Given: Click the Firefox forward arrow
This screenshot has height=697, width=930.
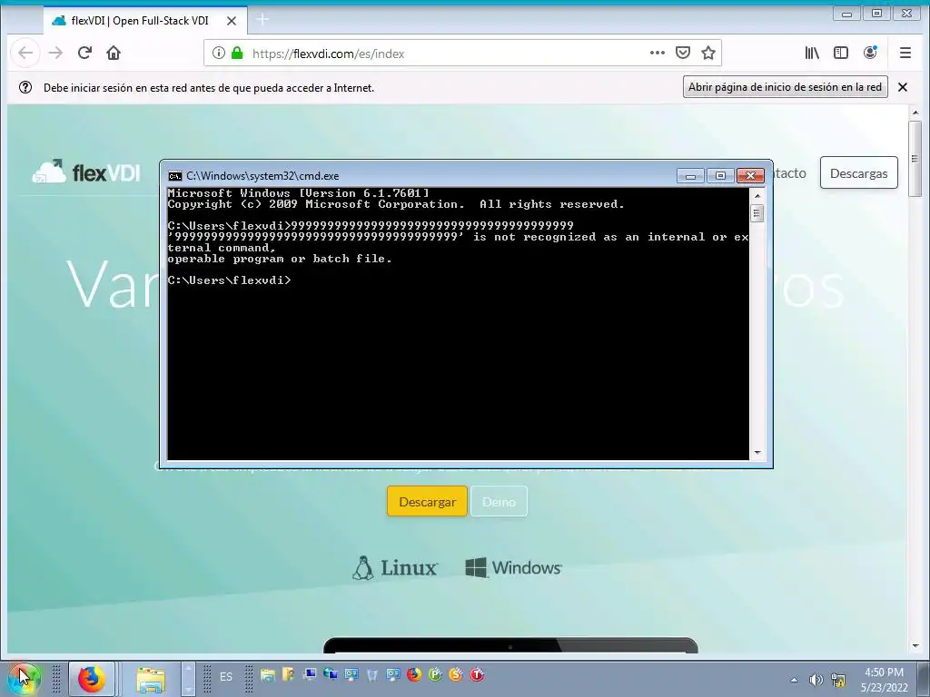Looking at the screenshot, I should click(55, 54).
